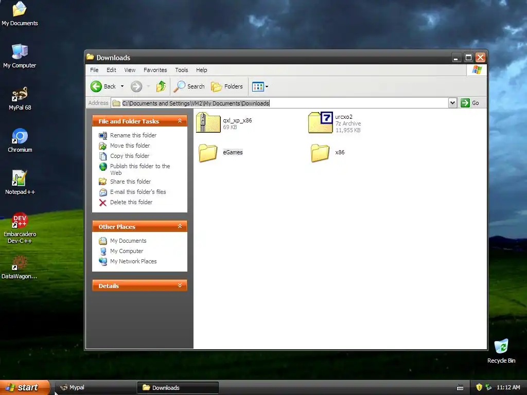Click the network connection tray icon

[x=489, y=387]
